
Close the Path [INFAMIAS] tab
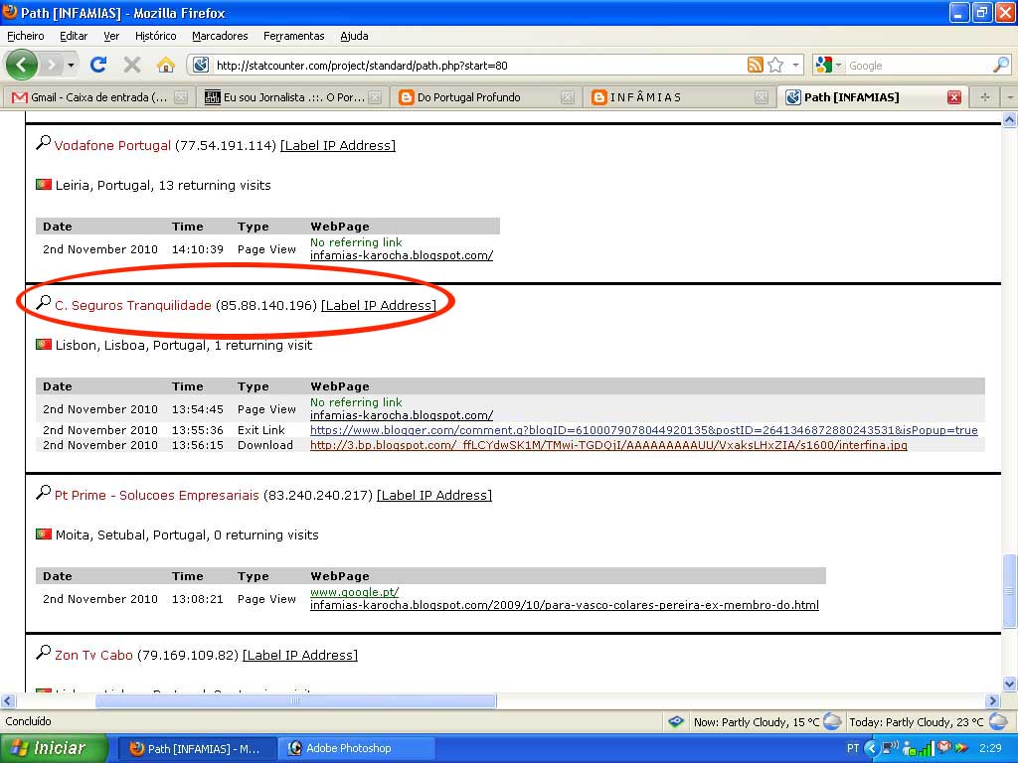pyautogui.click(x=953, y=97)
